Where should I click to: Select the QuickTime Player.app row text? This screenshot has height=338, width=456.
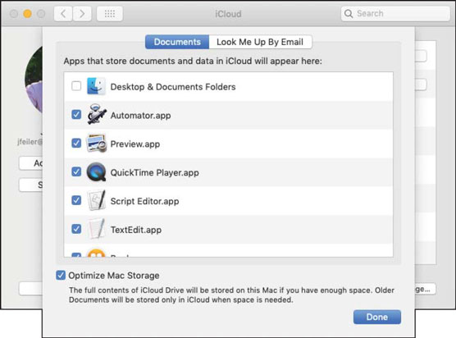(x=155, y=172)
